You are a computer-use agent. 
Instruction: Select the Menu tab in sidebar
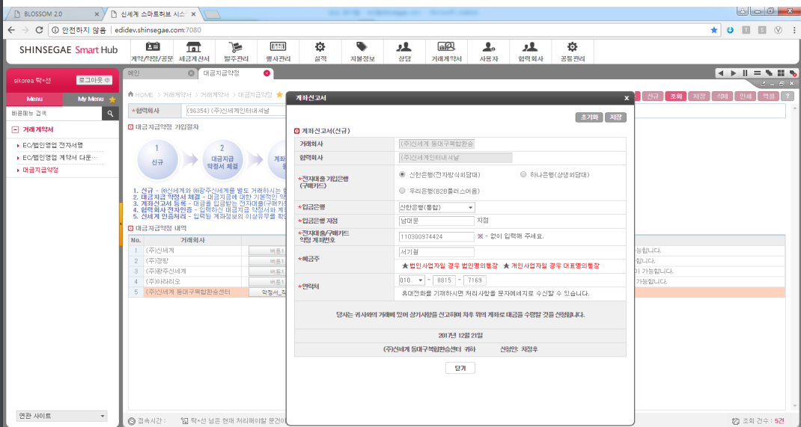34,99
